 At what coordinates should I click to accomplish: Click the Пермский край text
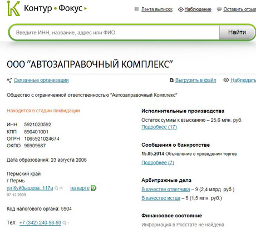23,174
